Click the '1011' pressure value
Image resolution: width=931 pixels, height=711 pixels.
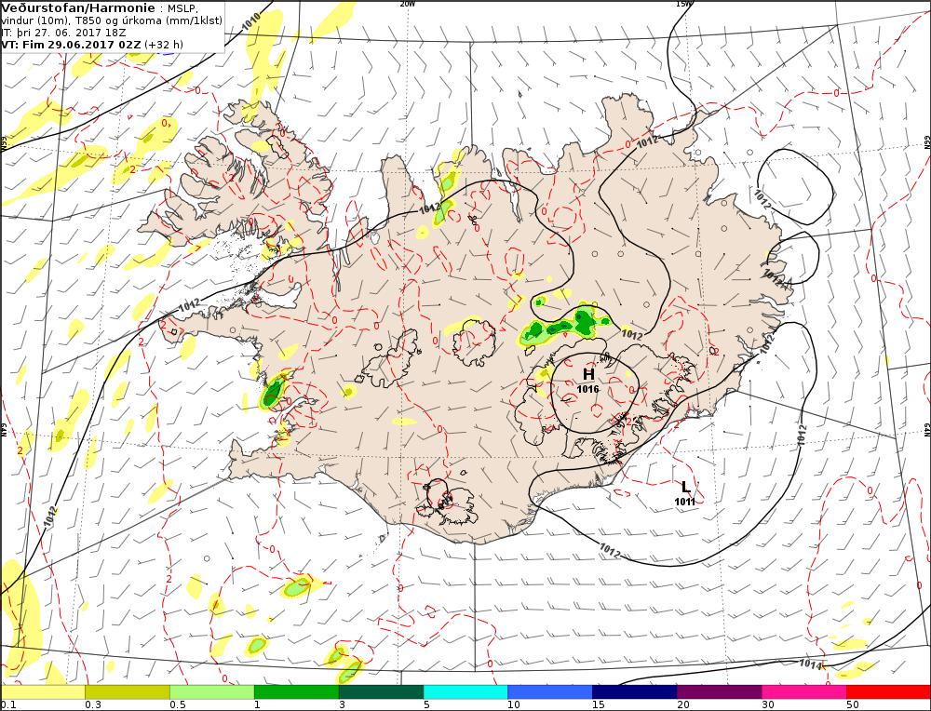684,503
